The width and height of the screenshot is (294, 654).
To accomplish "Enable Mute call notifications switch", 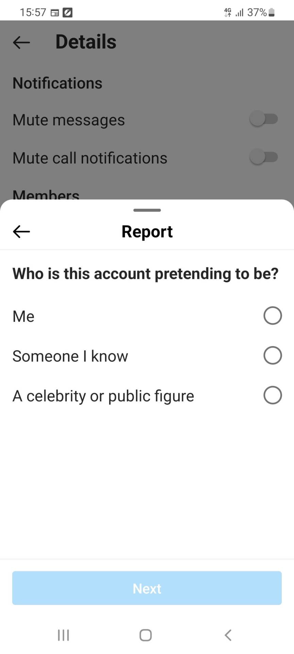I will [x=264, y=157].
